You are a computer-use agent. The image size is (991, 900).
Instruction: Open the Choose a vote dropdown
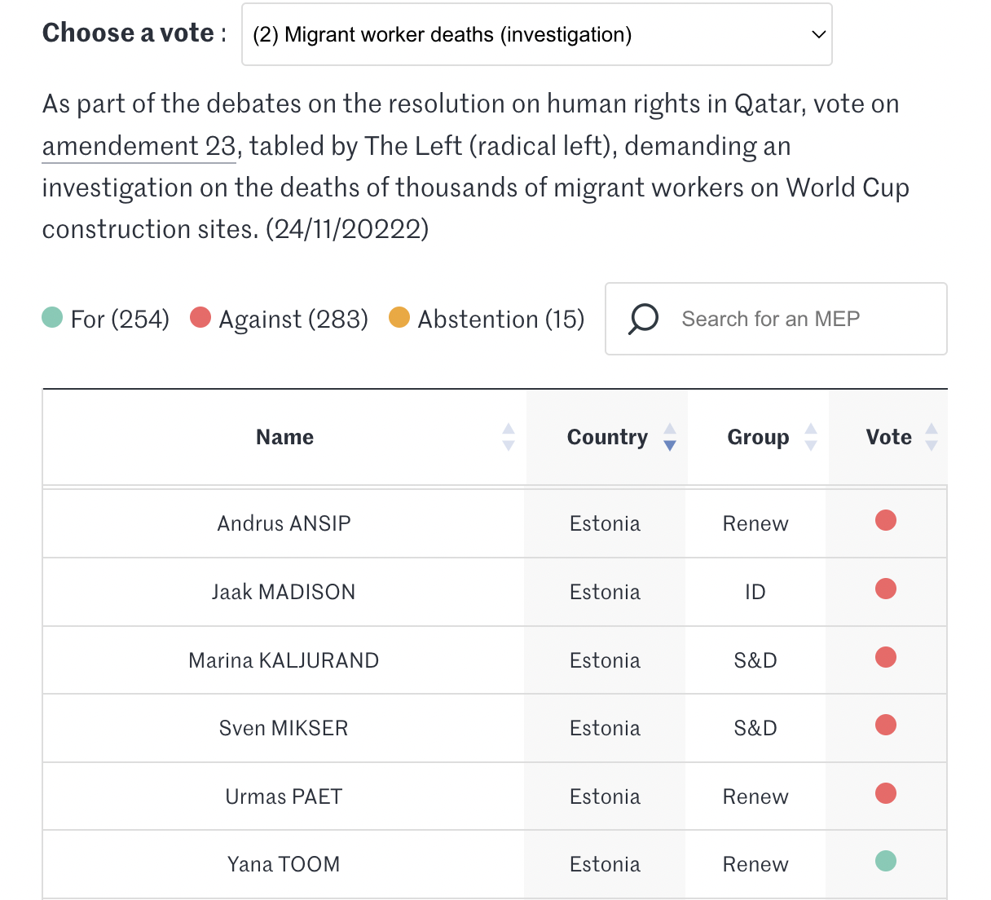click(x=536, y=34)
